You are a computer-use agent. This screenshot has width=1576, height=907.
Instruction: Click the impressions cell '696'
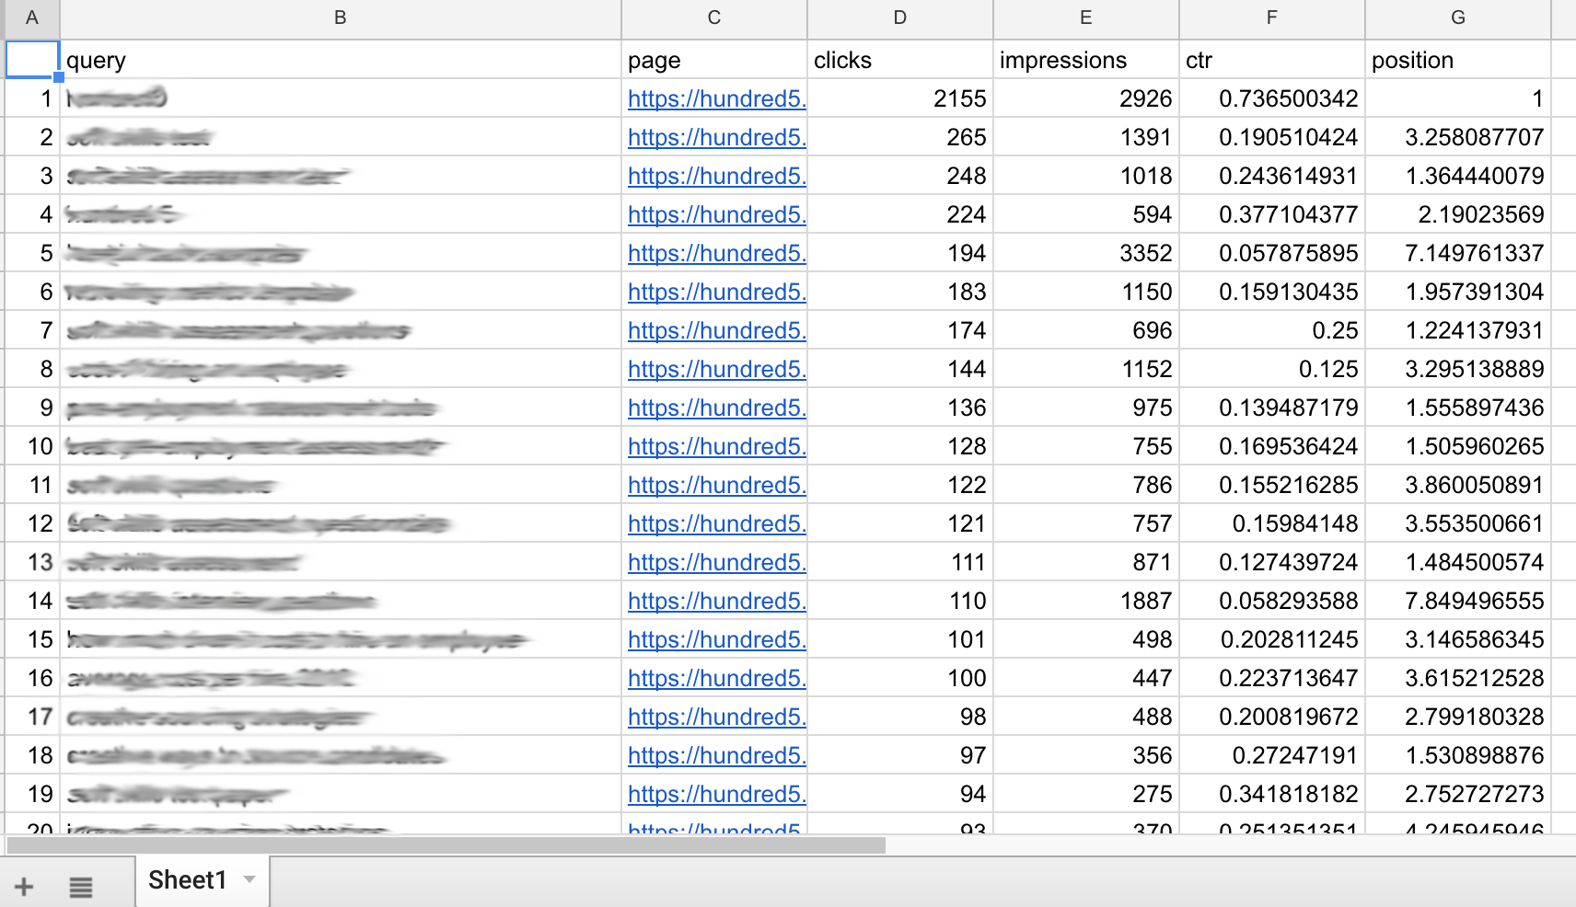[x=1086, y=330]
